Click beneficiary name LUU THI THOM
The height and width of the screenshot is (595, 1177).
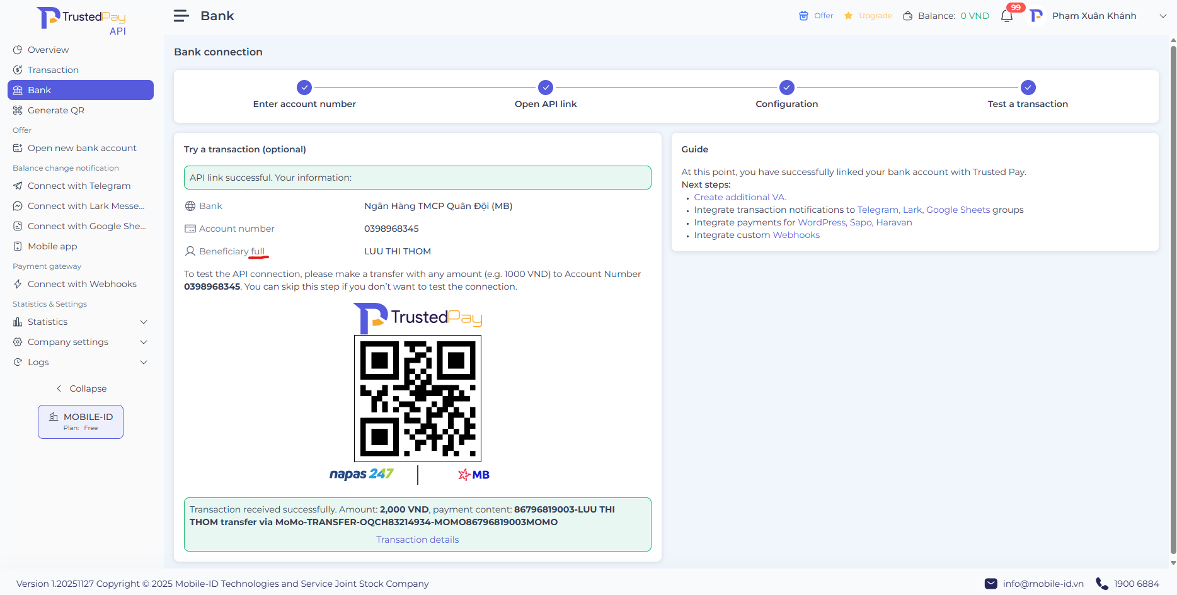(398, 251)
